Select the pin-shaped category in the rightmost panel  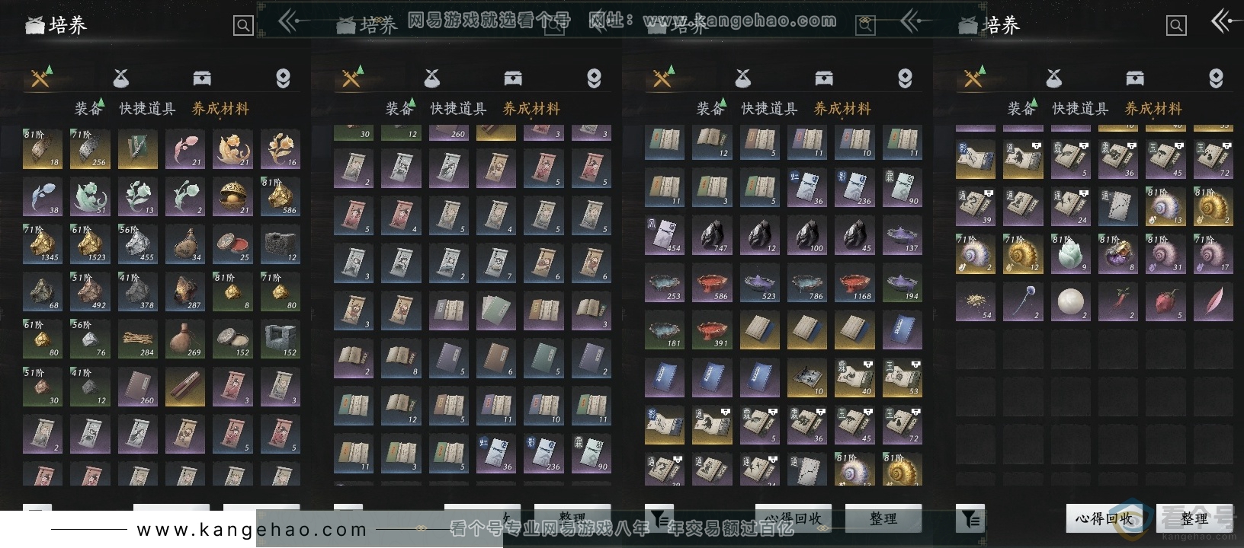pyautogui.click(x=1216, y=78)
